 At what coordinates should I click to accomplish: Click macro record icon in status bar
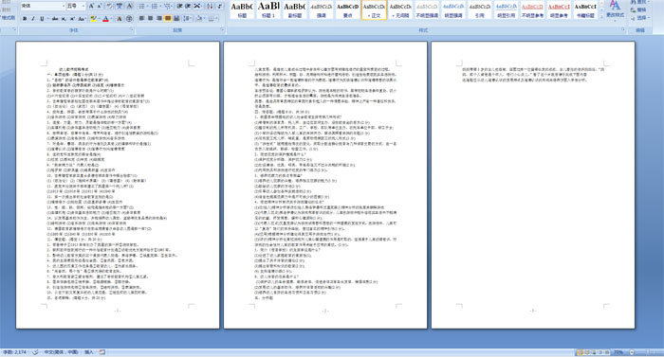(x=102, y=352)
